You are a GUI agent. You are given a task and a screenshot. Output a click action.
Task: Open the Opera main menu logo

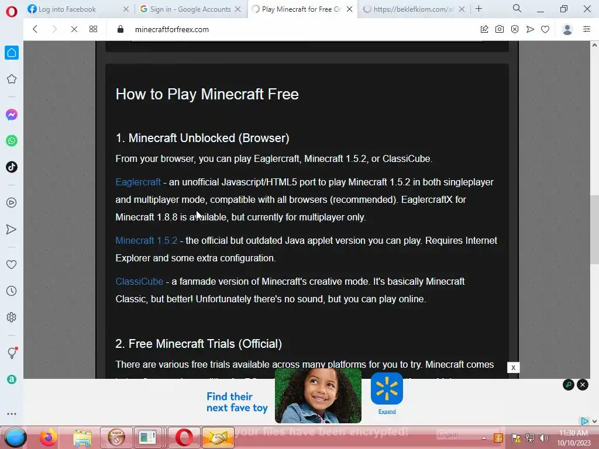pos(12,12)
